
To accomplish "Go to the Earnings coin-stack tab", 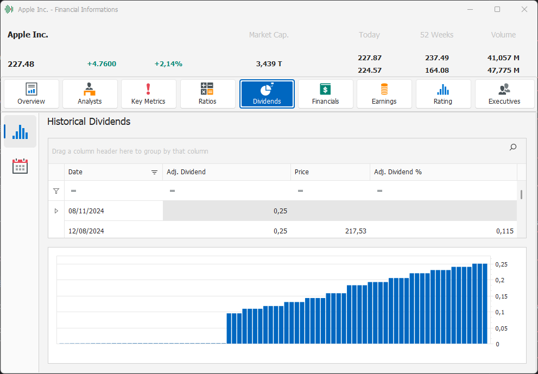I will pos(384,94).
